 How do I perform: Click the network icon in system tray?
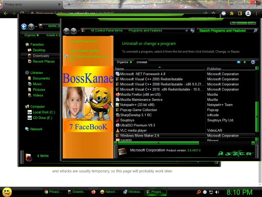(x=211, y=192)
